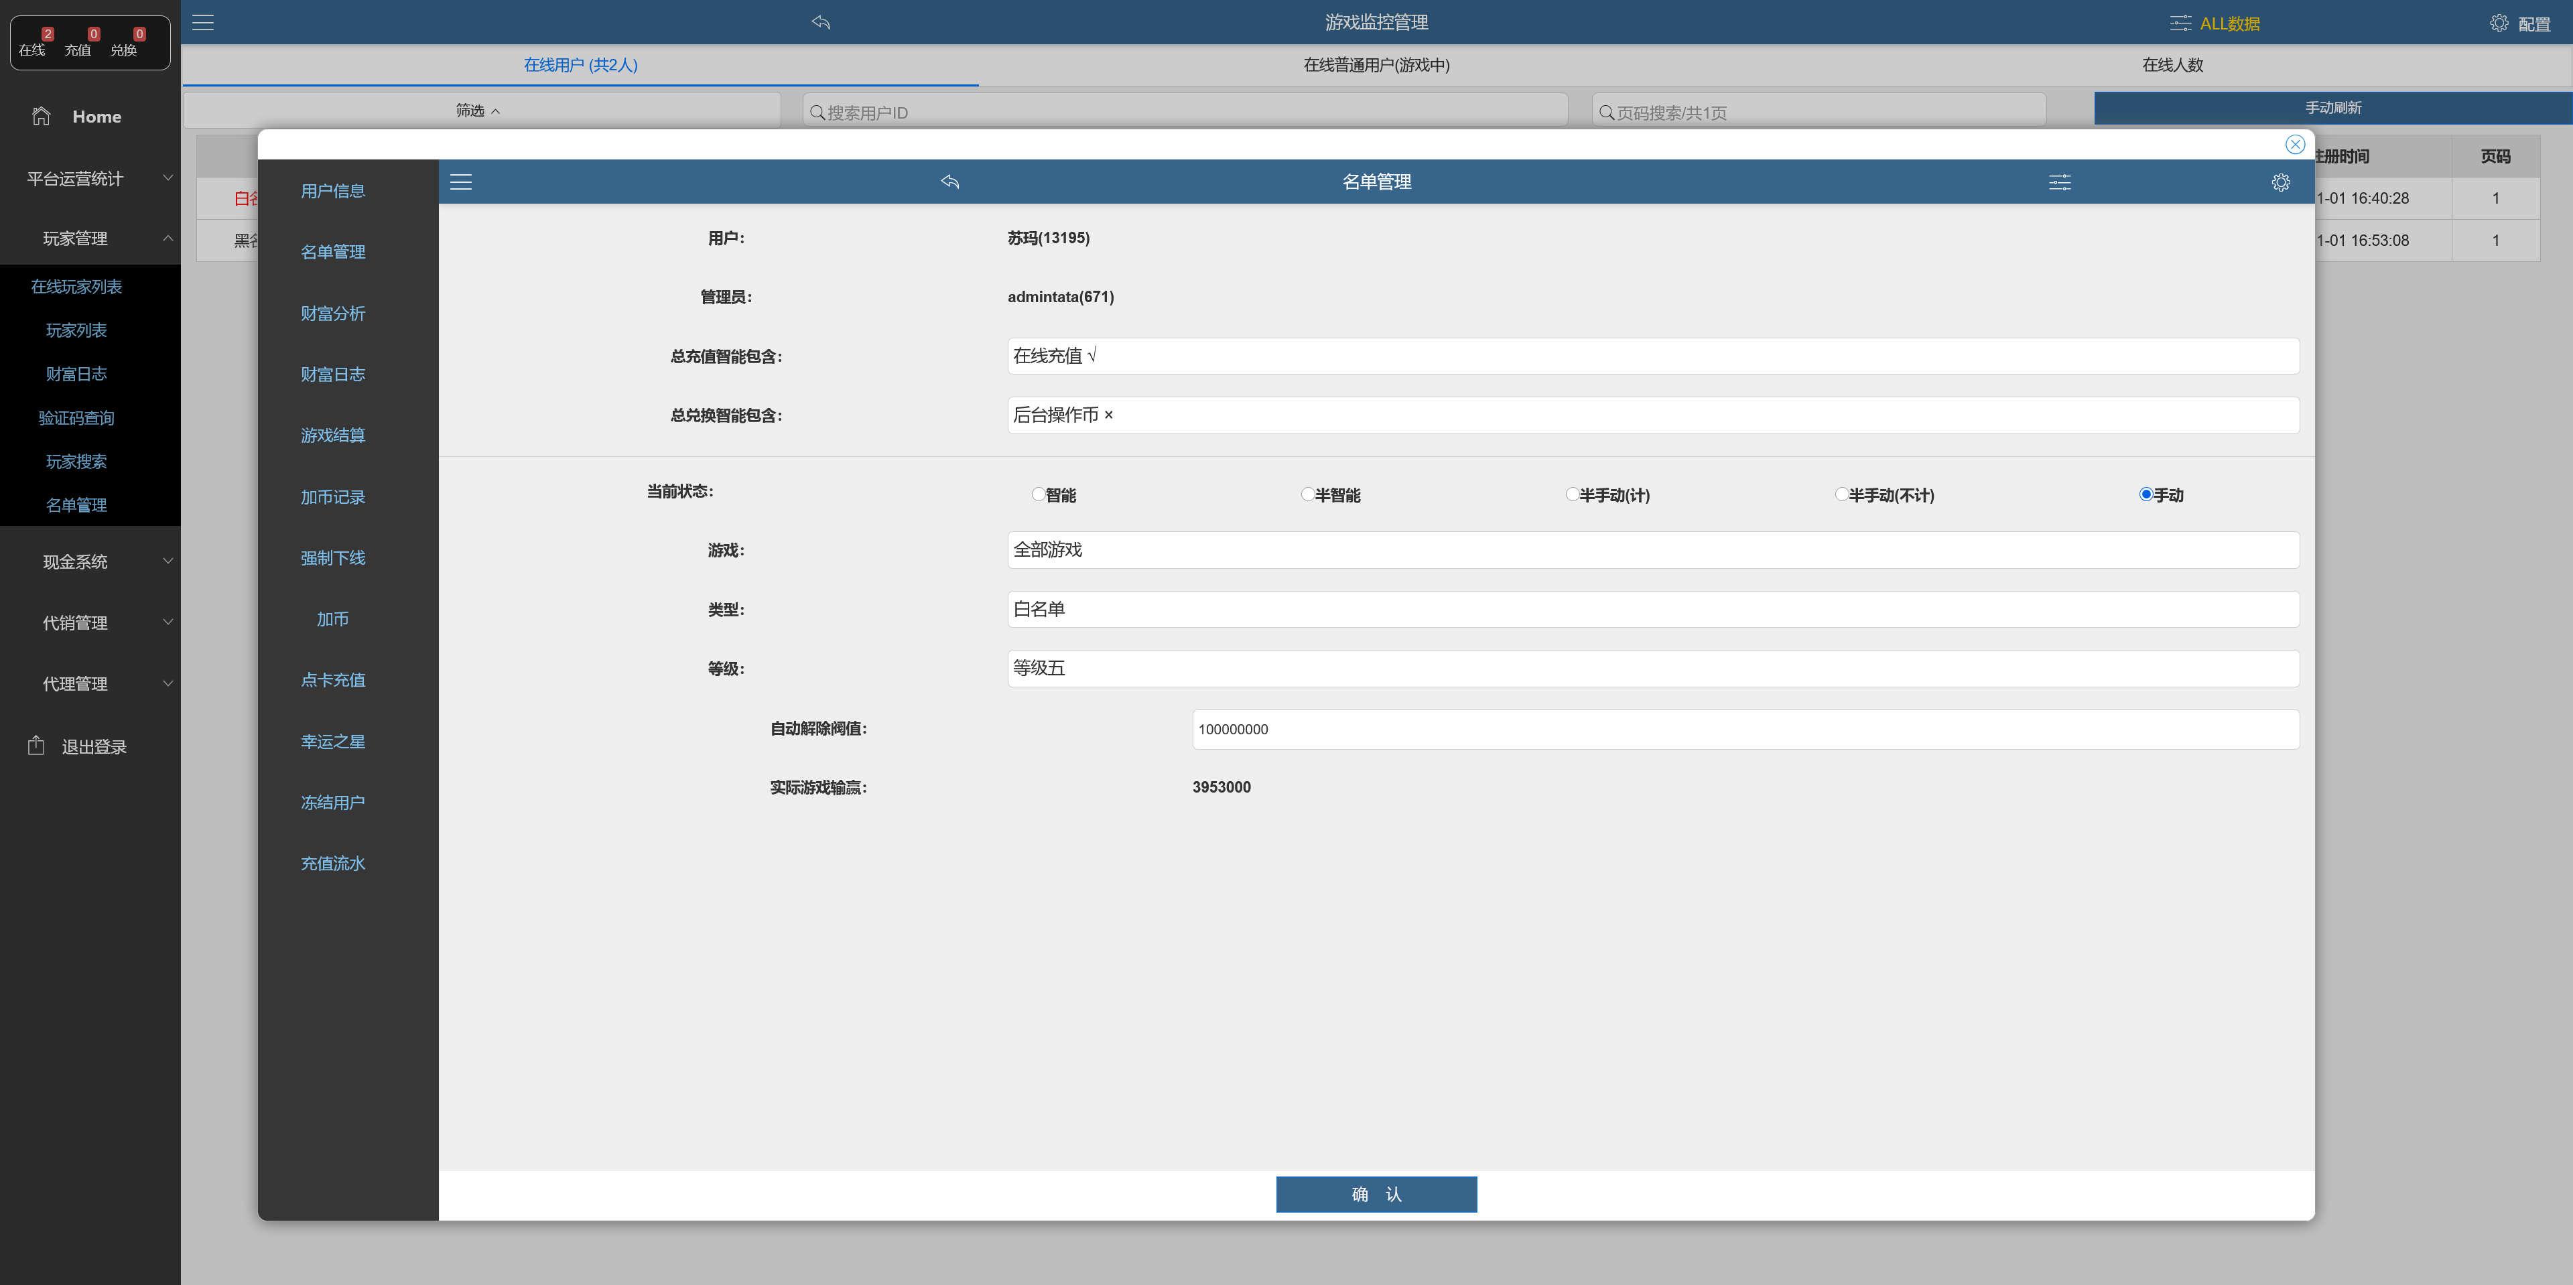
Task: Select the 智能 status radio button
Action: (x=1039, y=494)
